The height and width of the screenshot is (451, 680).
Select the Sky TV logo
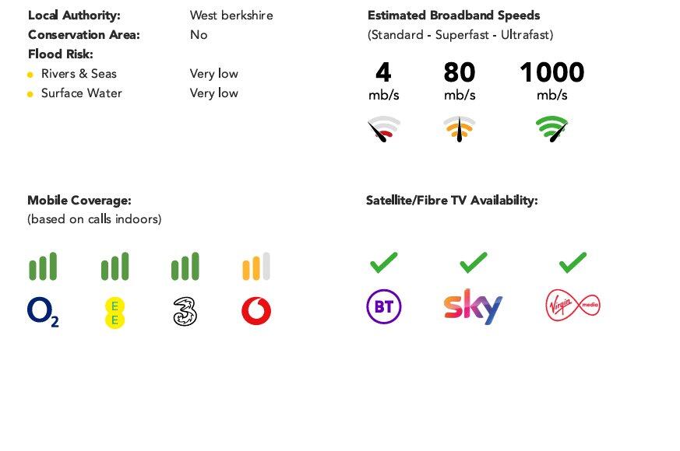(473, 306)
